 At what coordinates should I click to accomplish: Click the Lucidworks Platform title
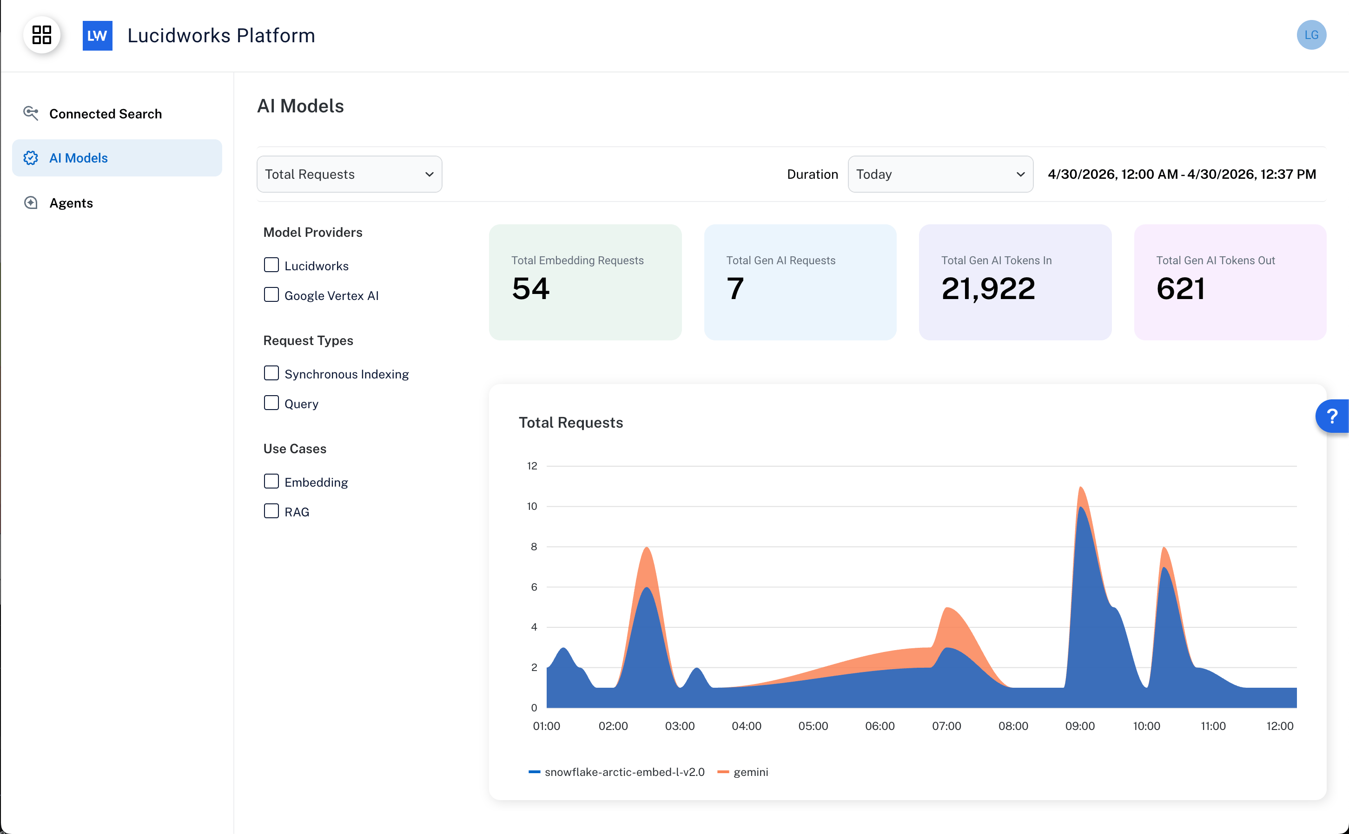[x=221, y=36]
